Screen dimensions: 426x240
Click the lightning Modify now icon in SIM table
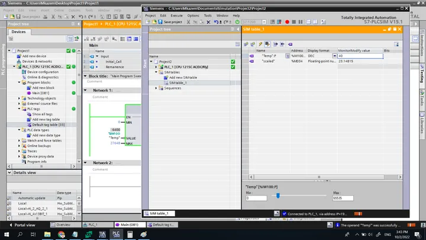pyautogui.click(x=260, y=44)
